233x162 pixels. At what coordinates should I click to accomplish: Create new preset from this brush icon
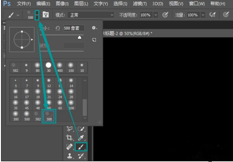pyautogui.click(x=94, y=40)
